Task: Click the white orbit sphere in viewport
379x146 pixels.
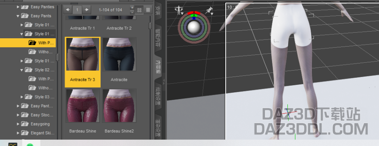Action: 194,27
